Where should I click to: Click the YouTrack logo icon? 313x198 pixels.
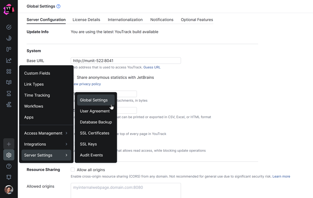tap(9, 9)
